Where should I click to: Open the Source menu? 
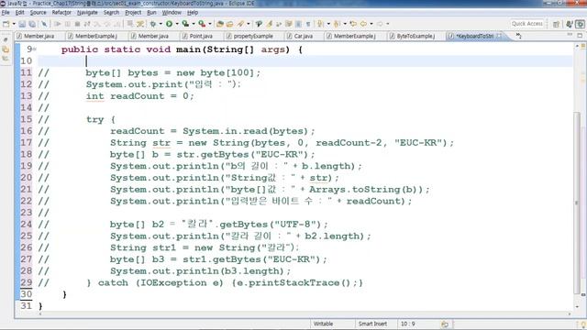(39, 12)
